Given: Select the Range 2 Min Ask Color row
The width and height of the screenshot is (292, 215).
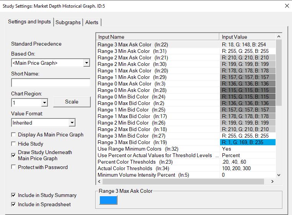Looking at the screenshot, I should coord(186,64).
